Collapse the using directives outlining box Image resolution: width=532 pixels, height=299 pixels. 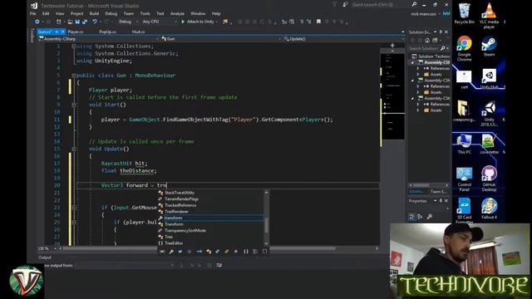coord(74,47)
